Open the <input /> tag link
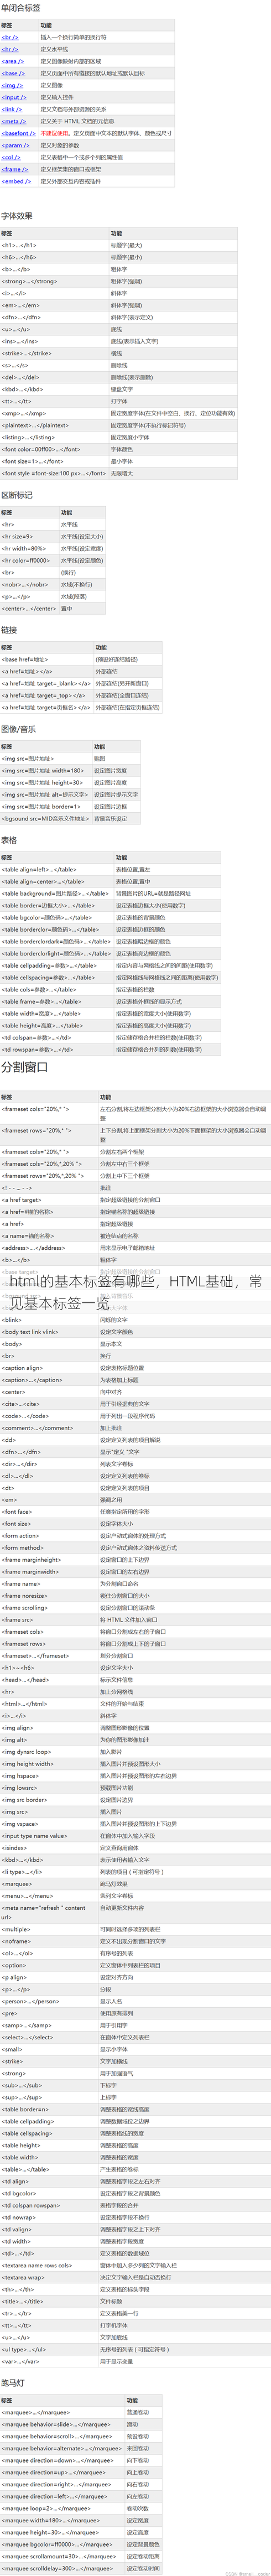 click(14, 97)
